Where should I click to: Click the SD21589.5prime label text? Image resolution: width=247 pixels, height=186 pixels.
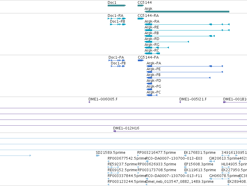pos(110,152)
